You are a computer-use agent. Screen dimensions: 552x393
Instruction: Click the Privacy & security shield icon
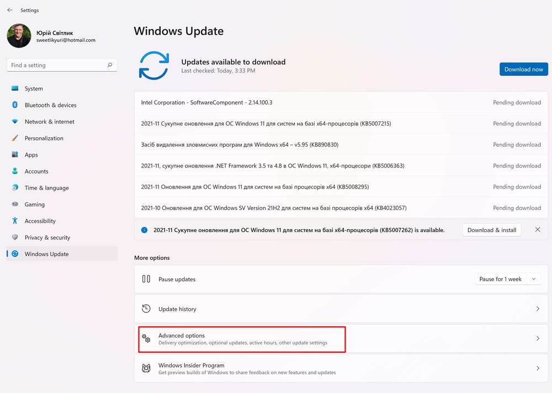[x=15, y=237]
